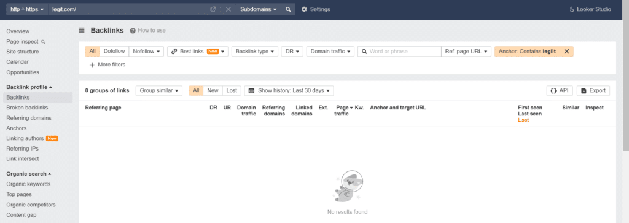Screen dimensions: 629x223
Task: Clear the legit.com URL with X icon
Action: point(229,9)
